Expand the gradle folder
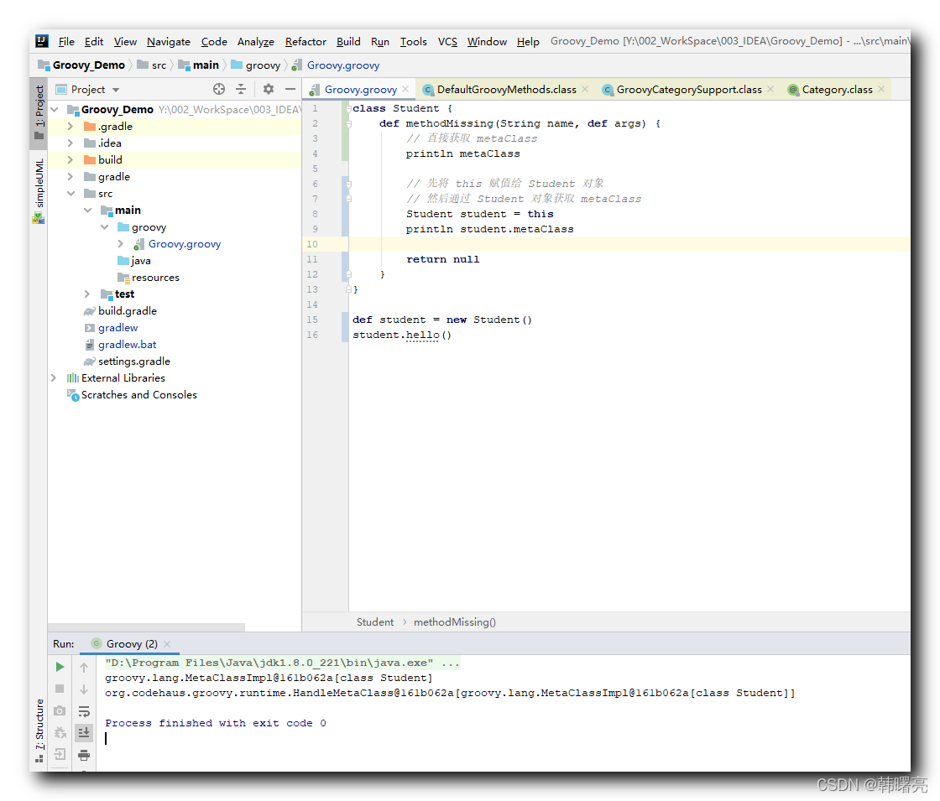Screen dimensions: 940x801 [70, 177]
